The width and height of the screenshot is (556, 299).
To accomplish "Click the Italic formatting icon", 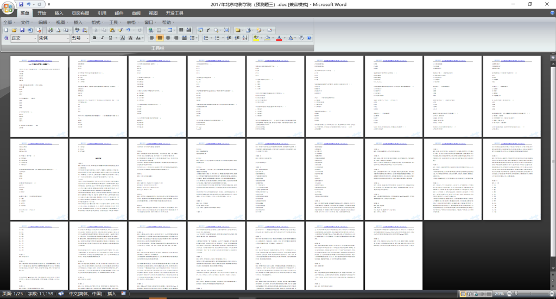I will pos(102,38).
